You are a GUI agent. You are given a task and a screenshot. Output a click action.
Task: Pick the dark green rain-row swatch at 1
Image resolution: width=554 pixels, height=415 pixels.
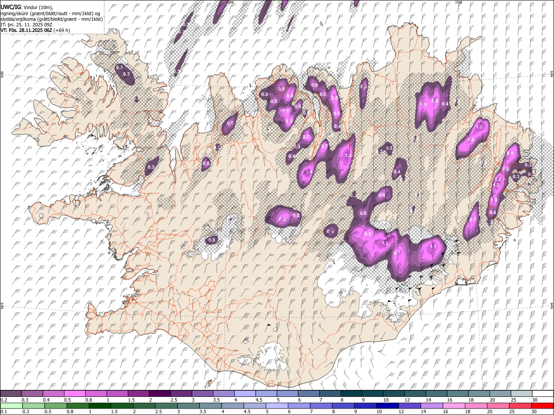(100, 406)
